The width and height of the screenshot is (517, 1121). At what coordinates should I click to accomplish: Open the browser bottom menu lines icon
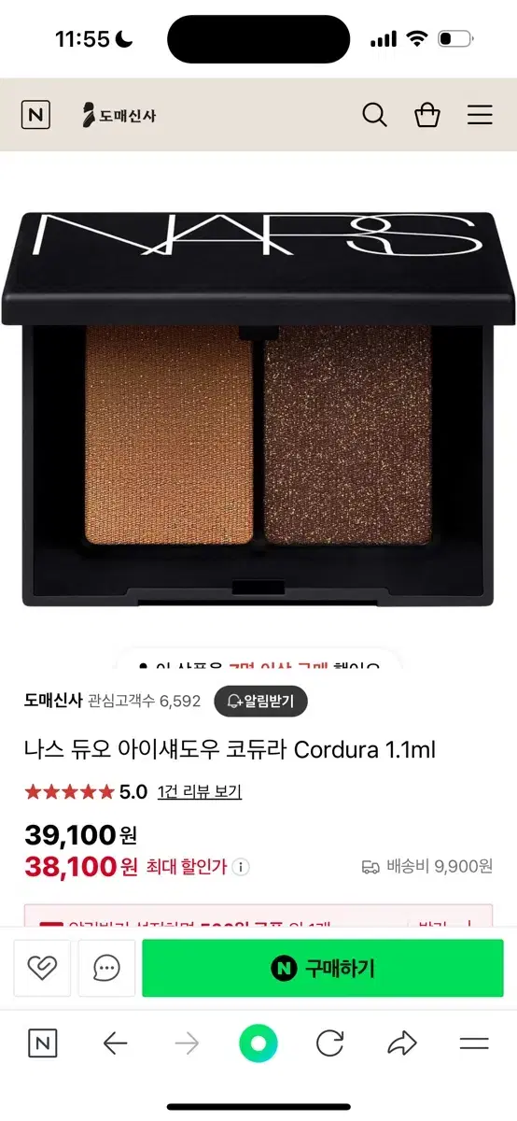tap(474, 1043)
